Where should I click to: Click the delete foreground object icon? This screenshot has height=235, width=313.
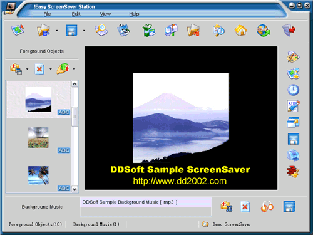[x=39, y=69]
